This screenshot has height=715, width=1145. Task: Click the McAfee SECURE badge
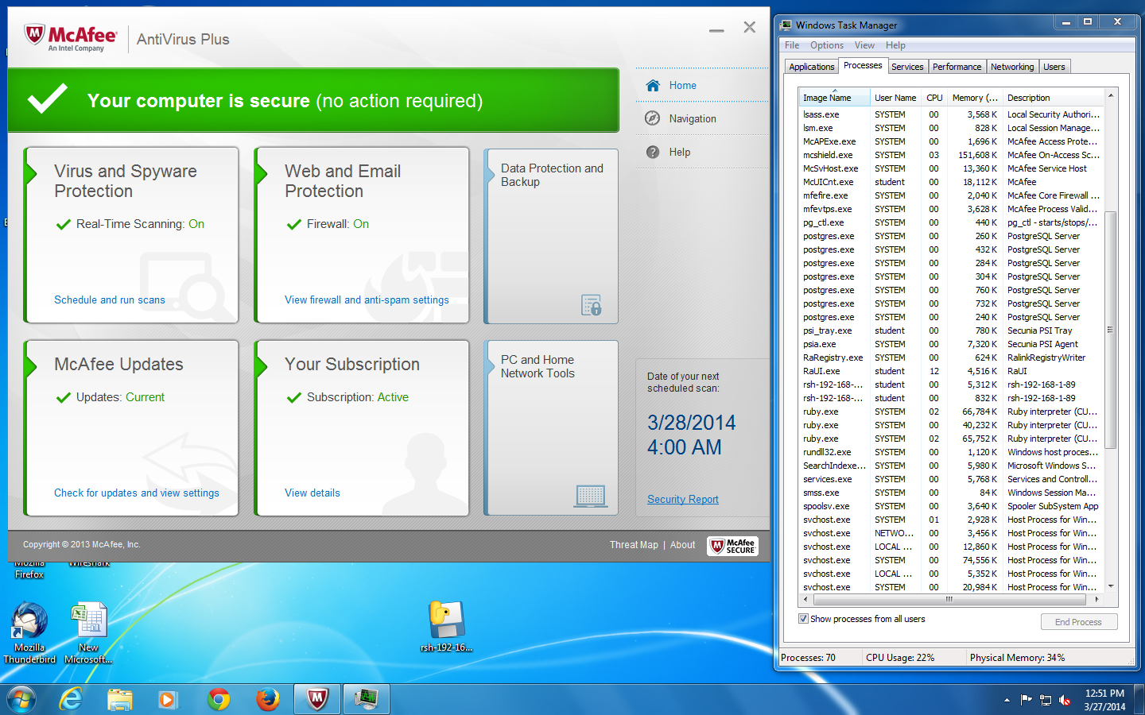tap(732, 546)
